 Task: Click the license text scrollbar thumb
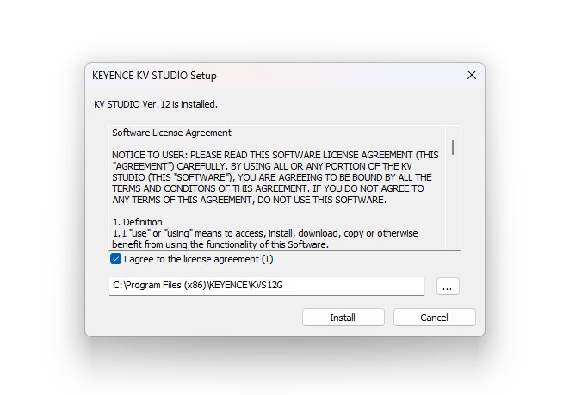[x=453, y=147]
